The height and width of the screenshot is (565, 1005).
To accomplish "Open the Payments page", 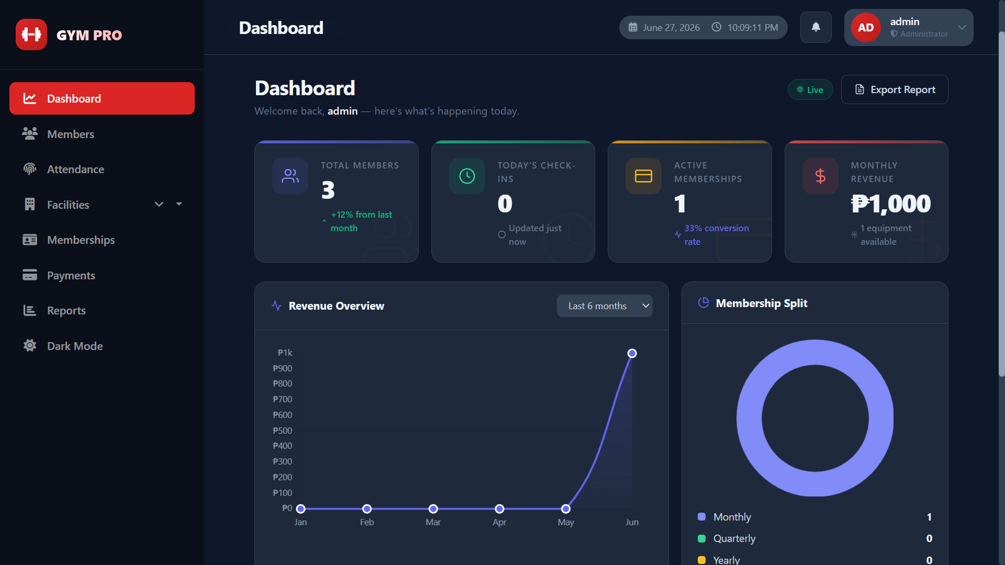I will [102, 275].
